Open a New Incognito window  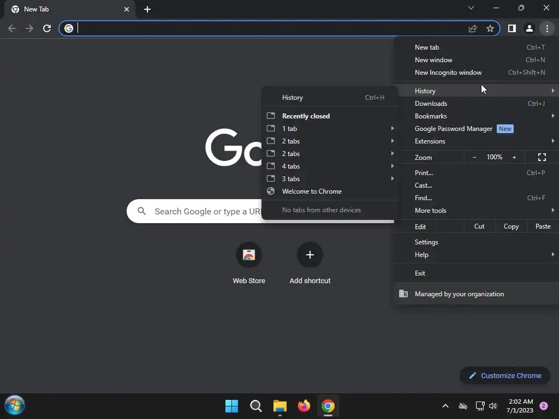[476, 73]
